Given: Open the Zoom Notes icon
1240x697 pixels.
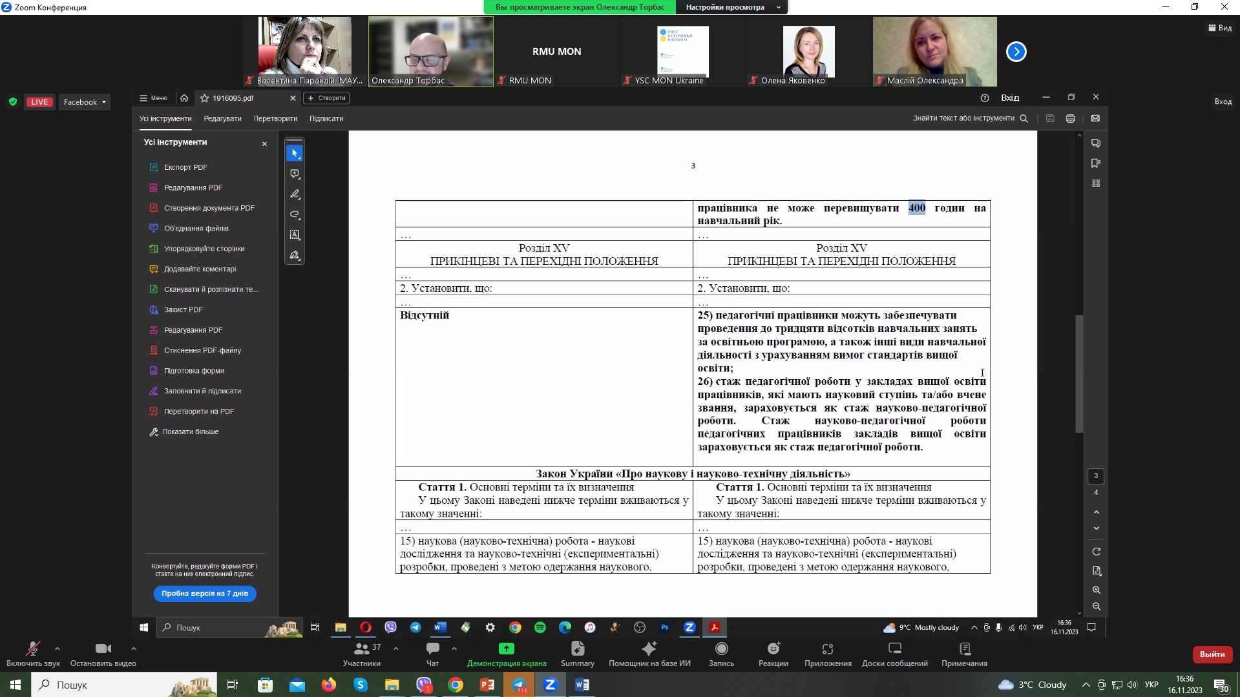Looking at the screenshot, I should point(964,649).
